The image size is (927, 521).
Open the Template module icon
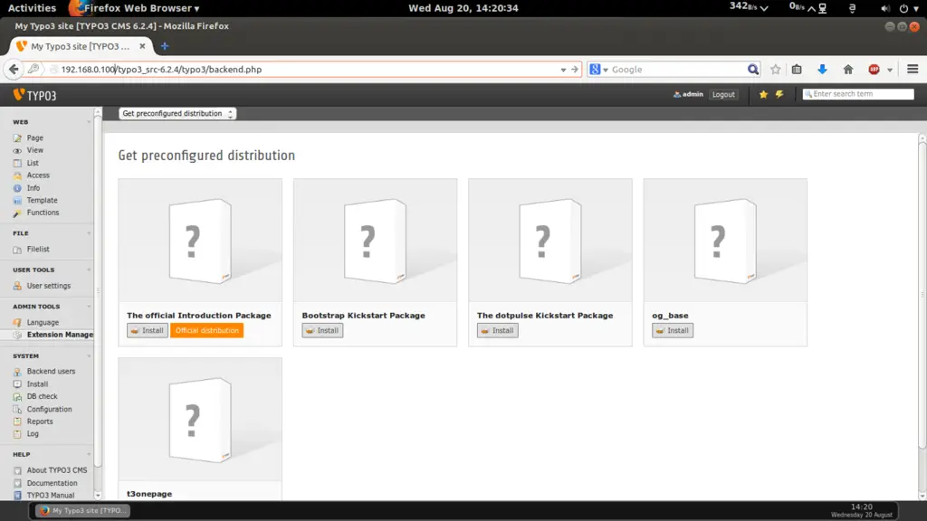(18, 201)
